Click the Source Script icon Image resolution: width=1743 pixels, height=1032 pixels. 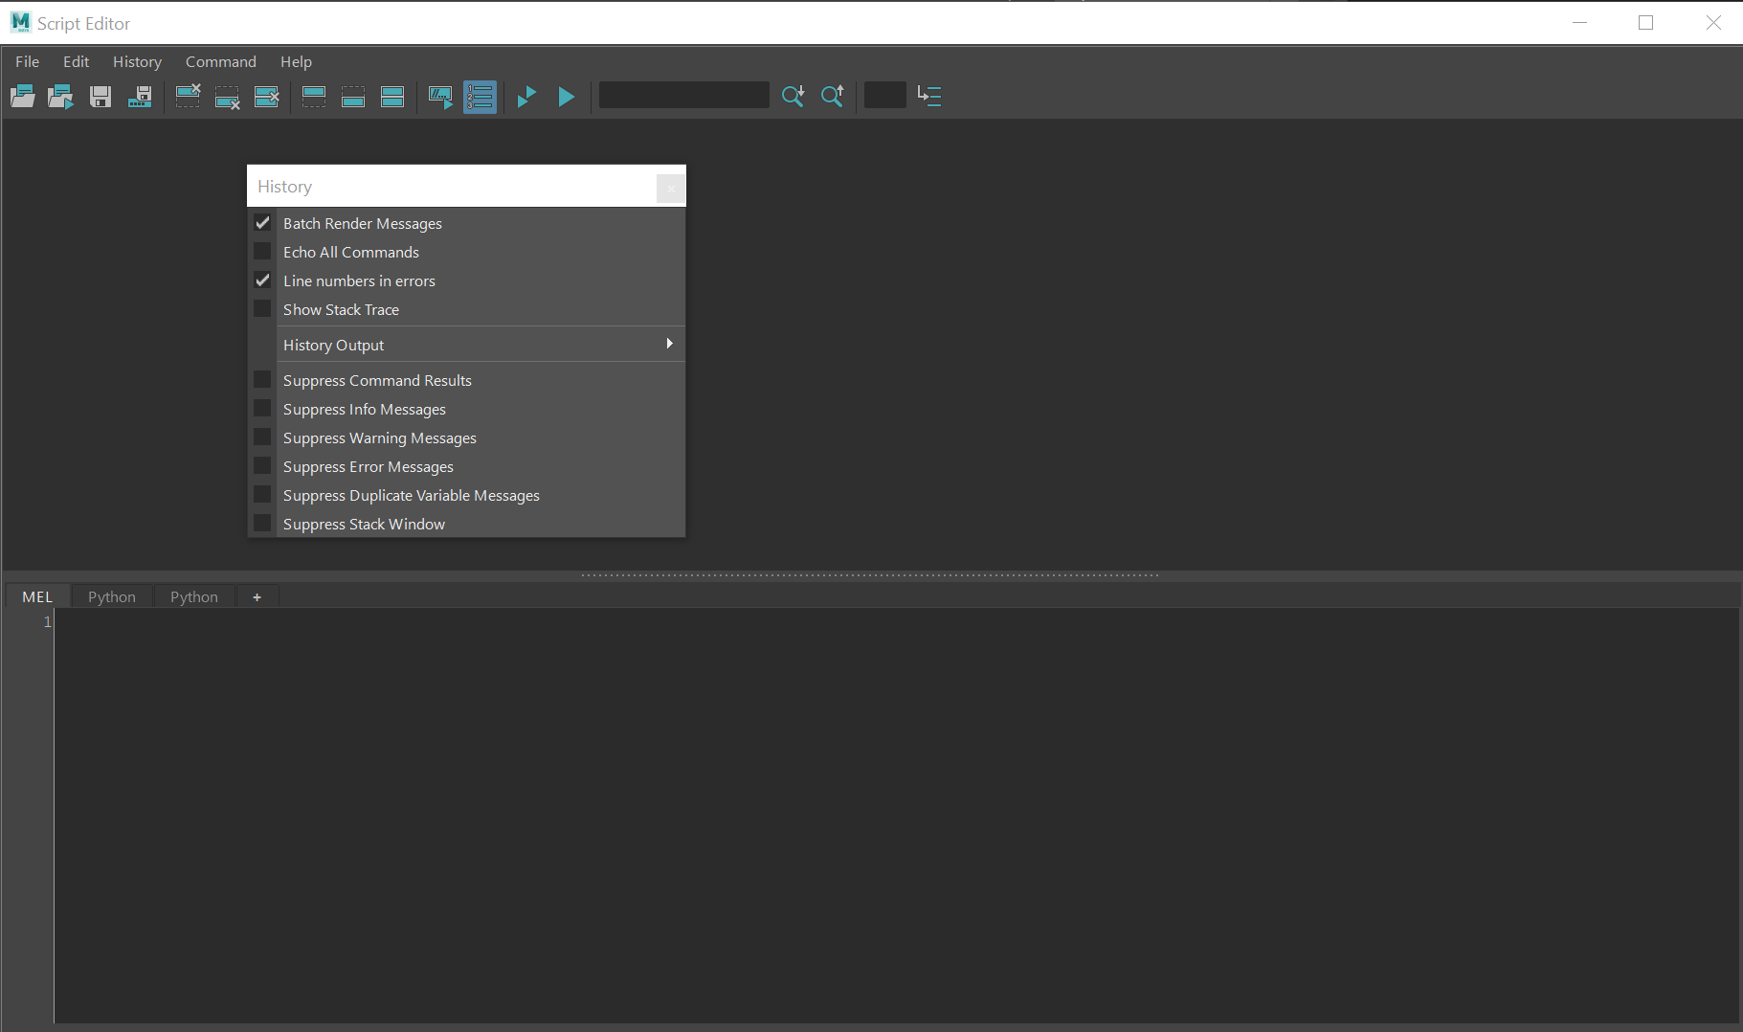point(61,96)
